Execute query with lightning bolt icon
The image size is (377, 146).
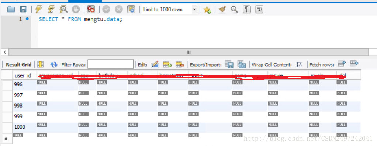pos(38,9)
